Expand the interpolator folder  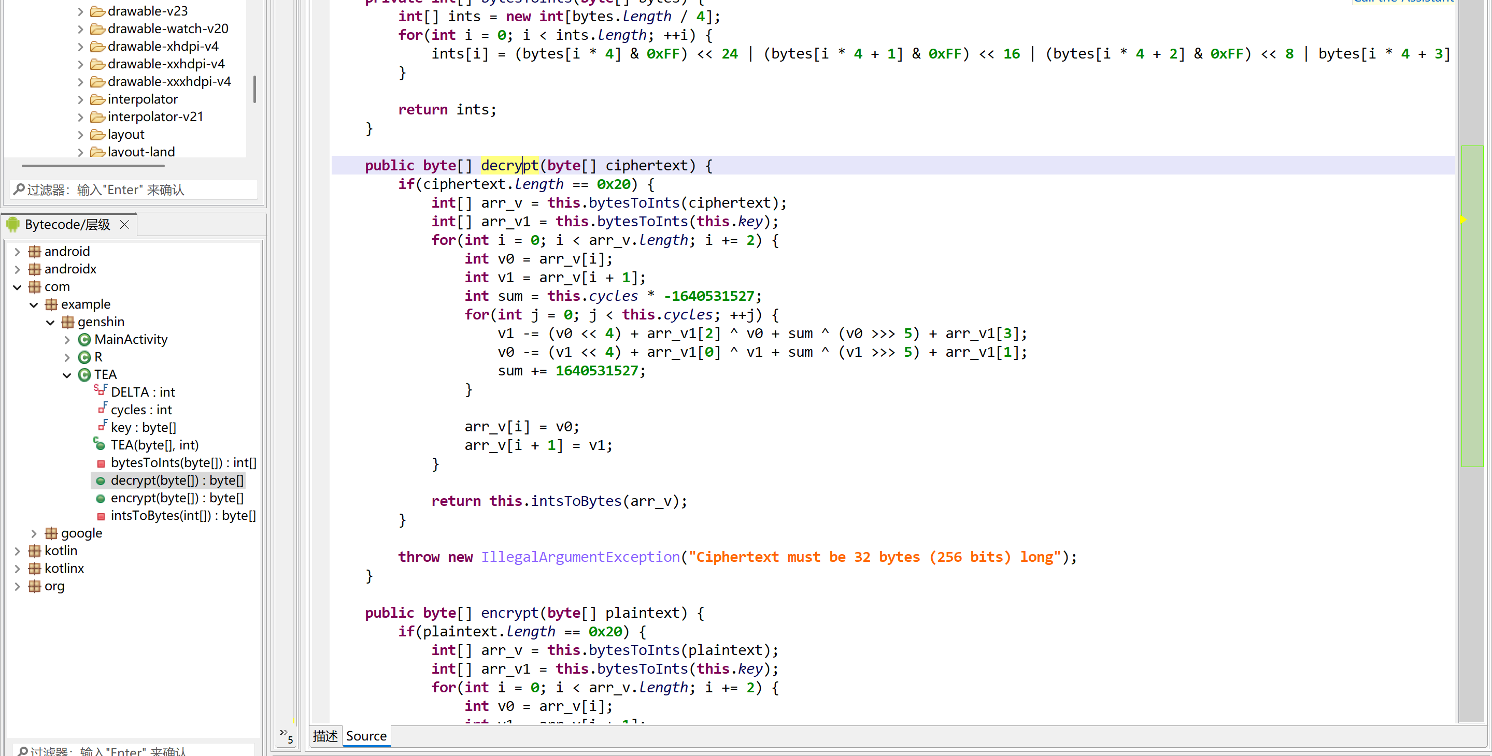80,99
